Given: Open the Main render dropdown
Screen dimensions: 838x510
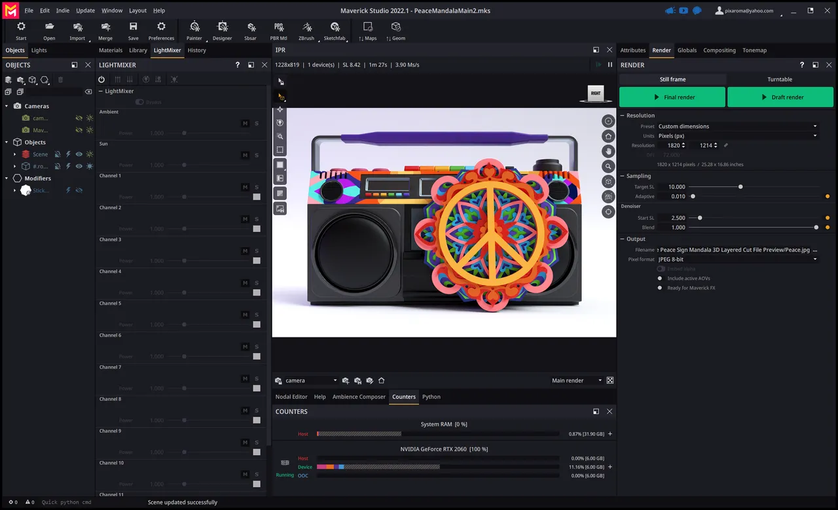Looking at the screenshot, I should [577, 381].
